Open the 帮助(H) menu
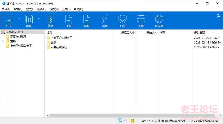Screen dimensions: 223x124 click(78, 9)
